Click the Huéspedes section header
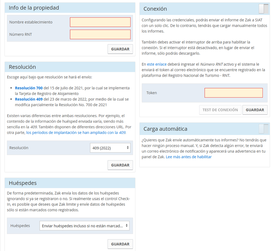The width and height of the screenshot is (274, 251). point(23,183)
